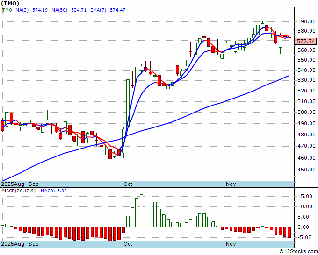Click the 574.19 MA(3) value
This screenshot has width=318, height=255.
(40, 10)
